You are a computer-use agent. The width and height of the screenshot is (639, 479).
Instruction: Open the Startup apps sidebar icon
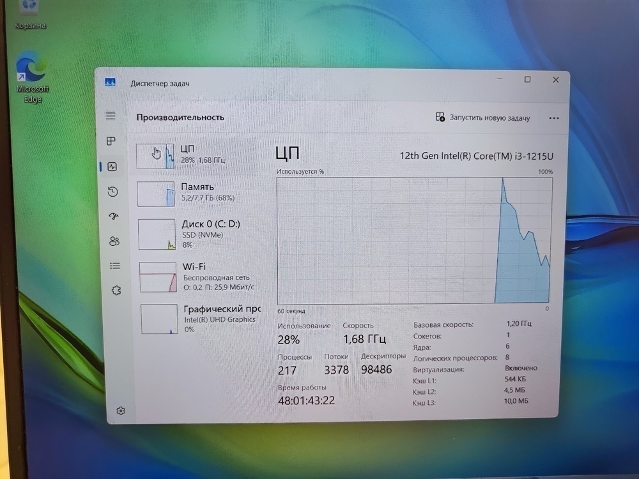113,217
